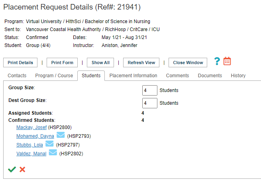Send mail to Manal Valdez via envelope
Image resolution: width=261 pixels, height=182 pixels.
point(53,153)
